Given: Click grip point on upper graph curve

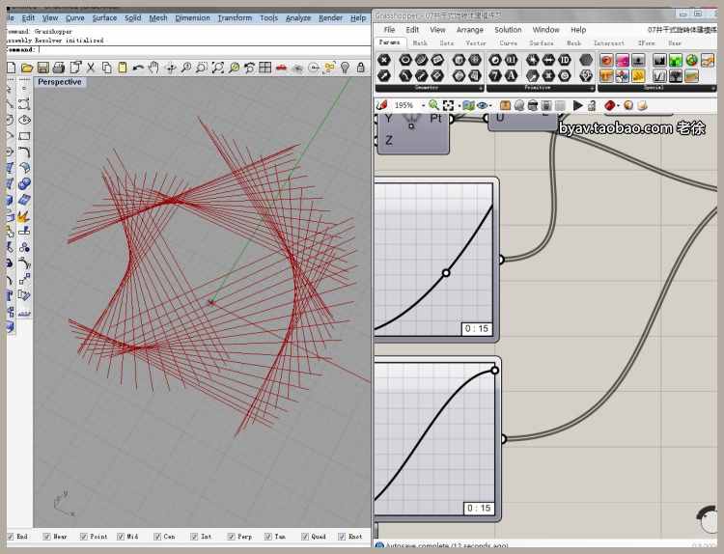Looking at the screenshot, I should 446,273.
